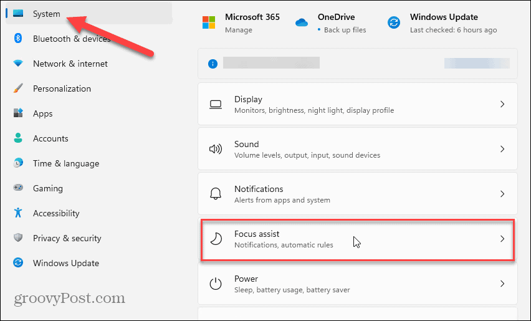Expand the Sound row chevron
The image size is (531, 321).
click(x=502, y=149)
